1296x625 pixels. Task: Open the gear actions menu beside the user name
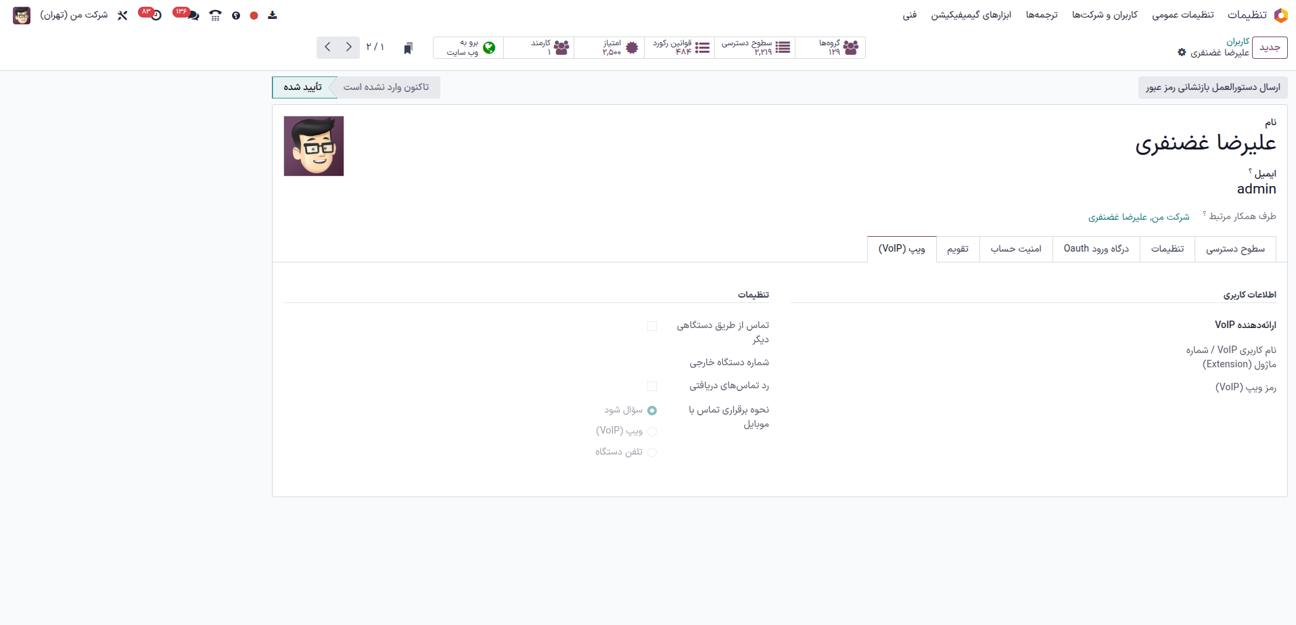1182,52
